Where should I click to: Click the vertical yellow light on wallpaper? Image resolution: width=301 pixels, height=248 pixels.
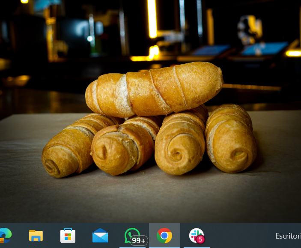coord(152,19)
